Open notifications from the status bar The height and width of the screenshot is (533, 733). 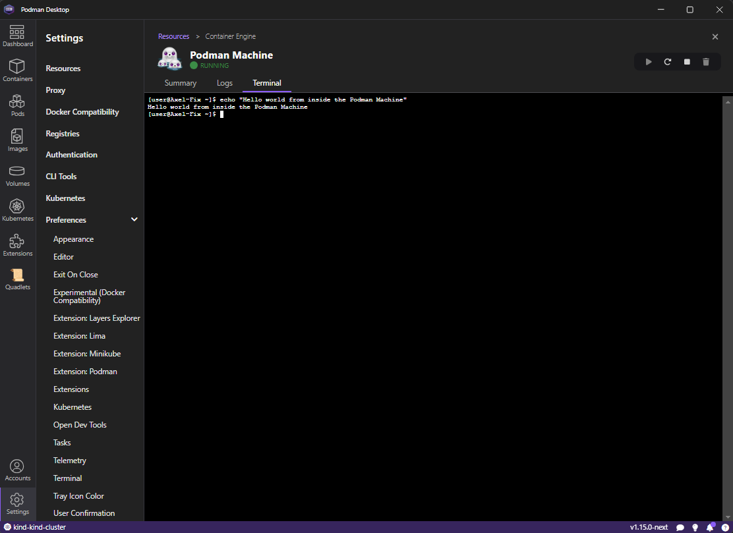coord(710,527)
